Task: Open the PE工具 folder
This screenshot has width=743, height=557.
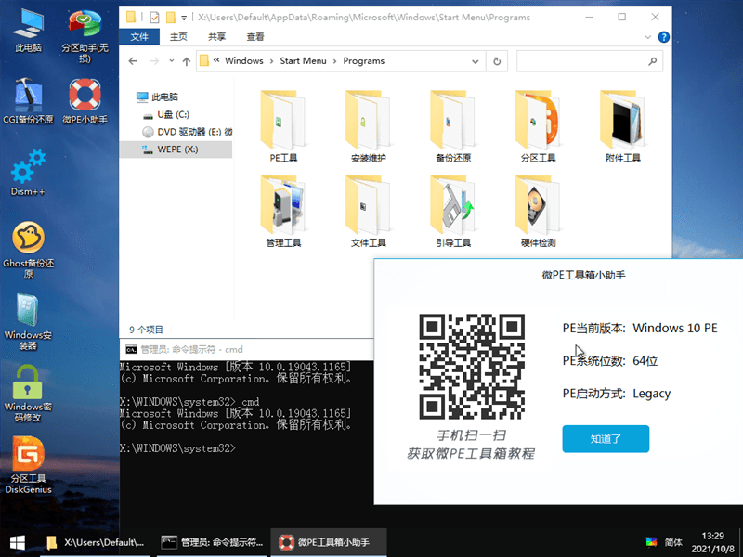Action: tap(283, 125)
